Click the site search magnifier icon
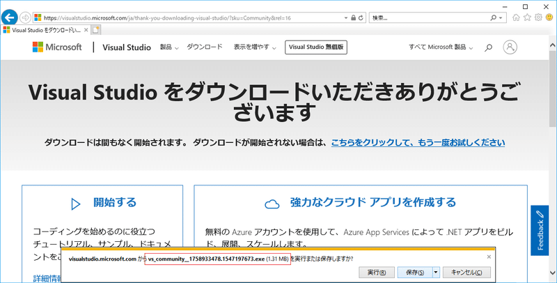Screen dimensions: 557x283 click(x=489, y=47)
